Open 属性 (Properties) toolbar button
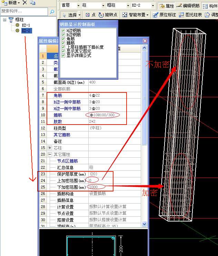The height and width of the screenshot is (256, 218). pyautogui.click(x=167, y=6)
